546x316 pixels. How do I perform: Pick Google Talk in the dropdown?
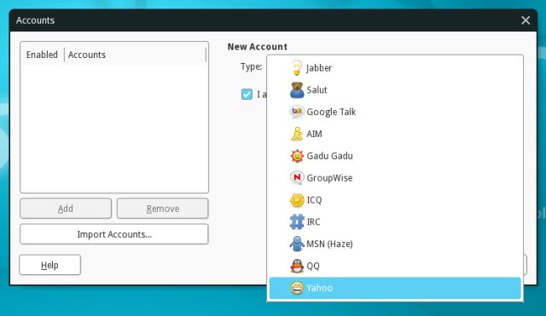click(395, 112)
